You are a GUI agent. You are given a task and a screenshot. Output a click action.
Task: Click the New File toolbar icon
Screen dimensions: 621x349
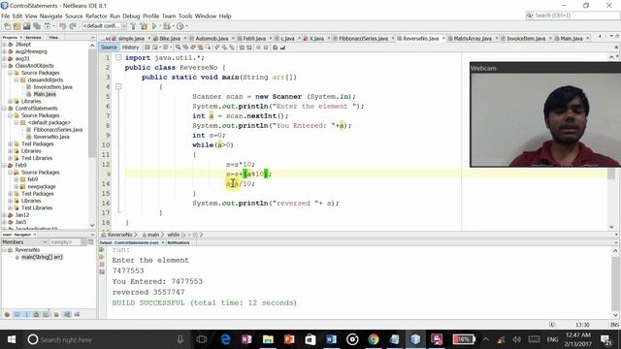(7, 26)
